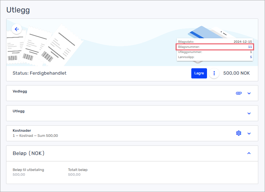The height and width of the screenshot is (192, 265).
Task: Click the Kostnader heading
Action: tap(22, 130)
